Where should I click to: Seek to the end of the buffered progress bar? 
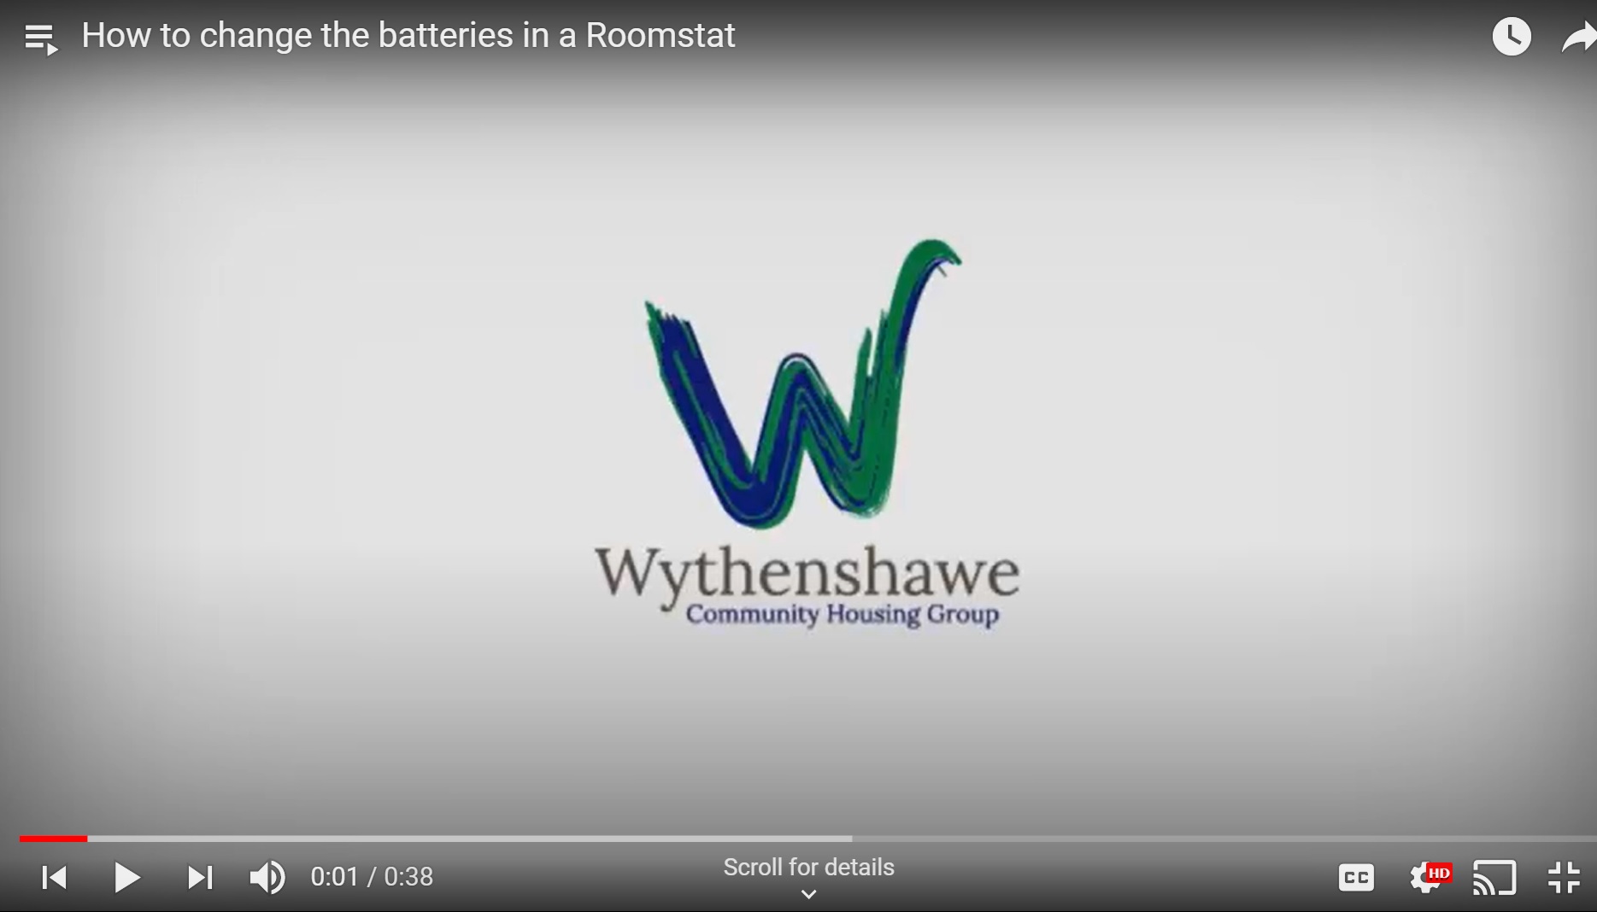pyautogui.click(x=849, y=839)
